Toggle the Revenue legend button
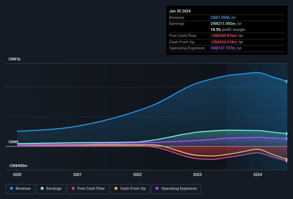The image size is (293, 199). point(20,189)
